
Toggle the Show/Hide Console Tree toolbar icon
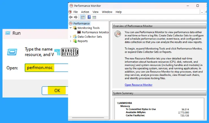click(x=83, y=17)
